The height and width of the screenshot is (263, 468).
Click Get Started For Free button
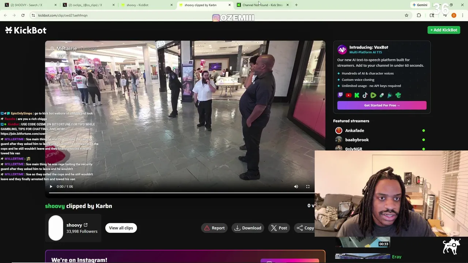pyautogui.click(x=382, y=105)
